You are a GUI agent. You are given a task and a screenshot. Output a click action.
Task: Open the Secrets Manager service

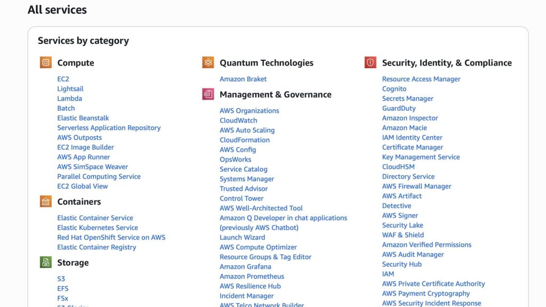click(407, 99)
